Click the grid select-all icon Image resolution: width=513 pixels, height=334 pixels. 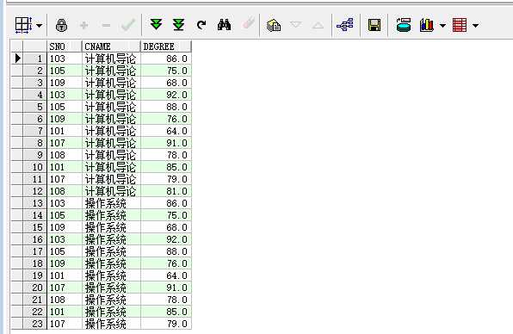tap(23, 25)
